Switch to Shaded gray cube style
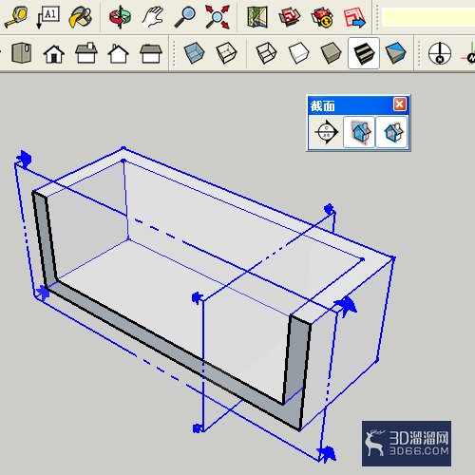Viewport: 475px width, 475px height. pyautogui.click(x=331, y=53)
